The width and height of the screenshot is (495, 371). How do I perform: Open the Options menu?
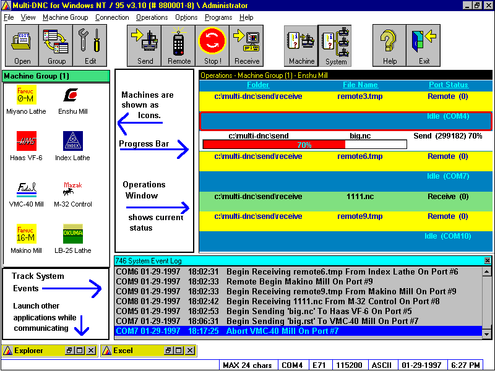click(186, 17)
